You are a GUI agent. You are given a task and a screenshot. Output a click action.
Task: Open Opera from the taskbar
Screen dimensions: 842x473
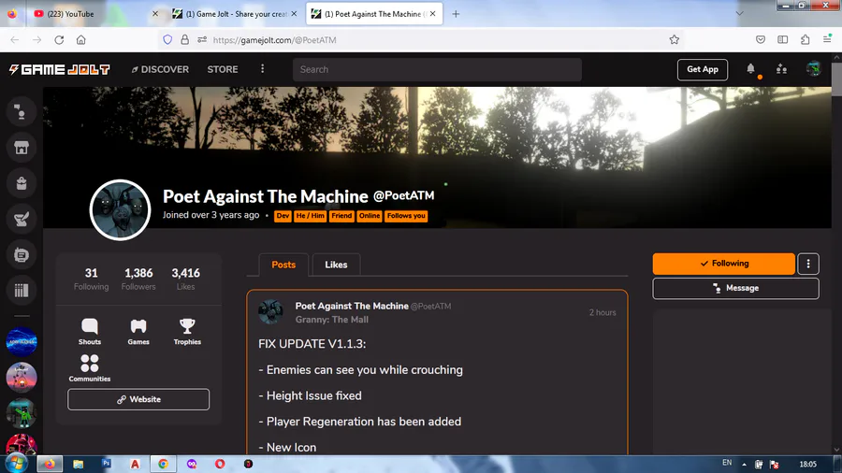tap(220, 464)
